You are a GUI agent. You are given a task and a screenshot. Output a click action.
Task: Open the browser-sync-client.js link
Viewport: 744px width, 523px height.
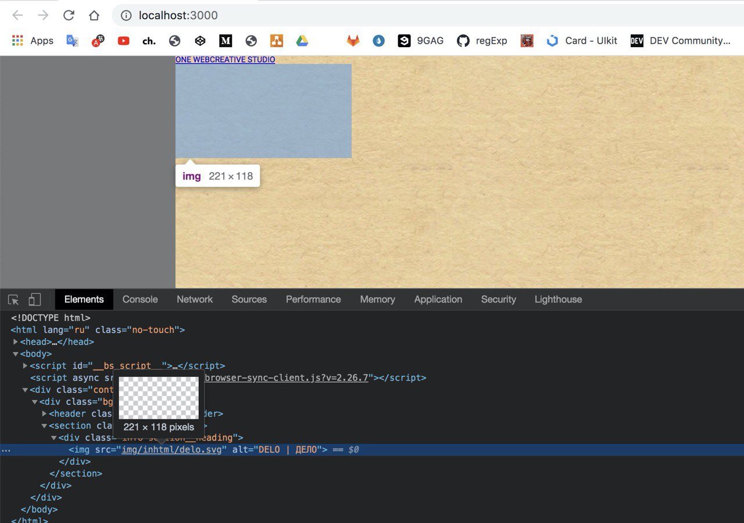288,378
